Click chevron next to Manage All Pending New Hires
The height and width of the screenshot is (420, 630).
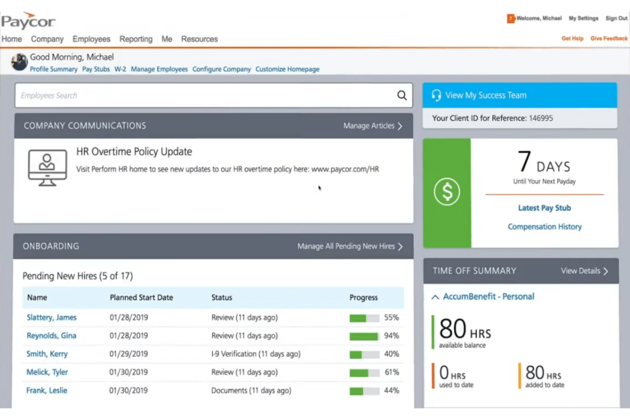pos(400,247)
